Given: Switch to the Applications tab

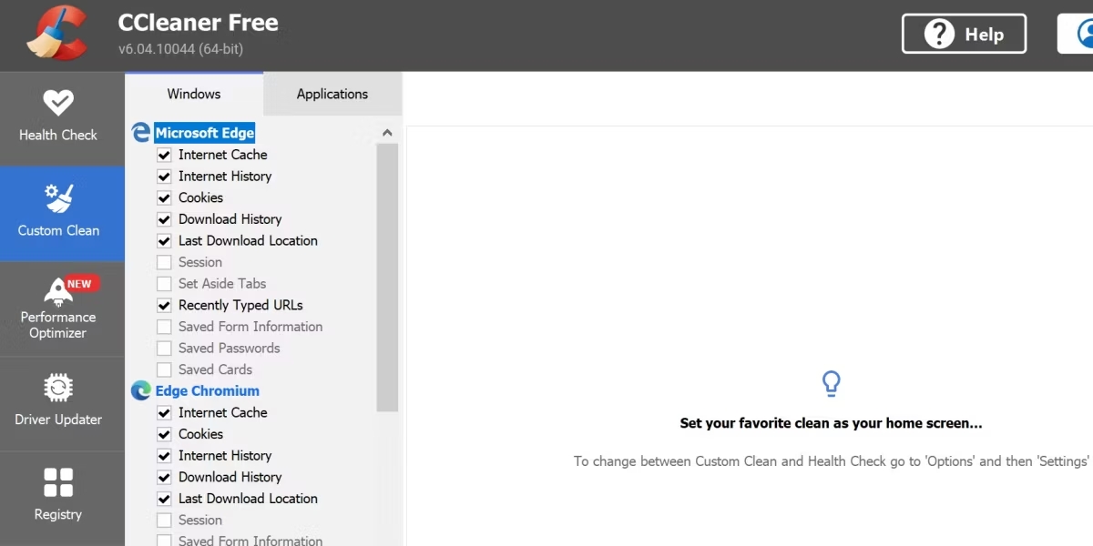Looking at the screenshot, I should pyautogui.click(x=332, y=94).
